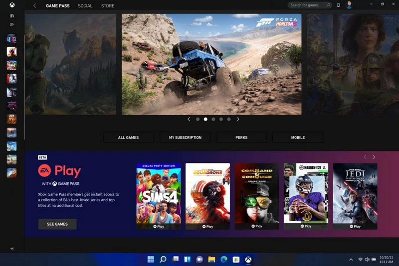
Task: Show next slide in the hero carousel
Action: [238, 120]
